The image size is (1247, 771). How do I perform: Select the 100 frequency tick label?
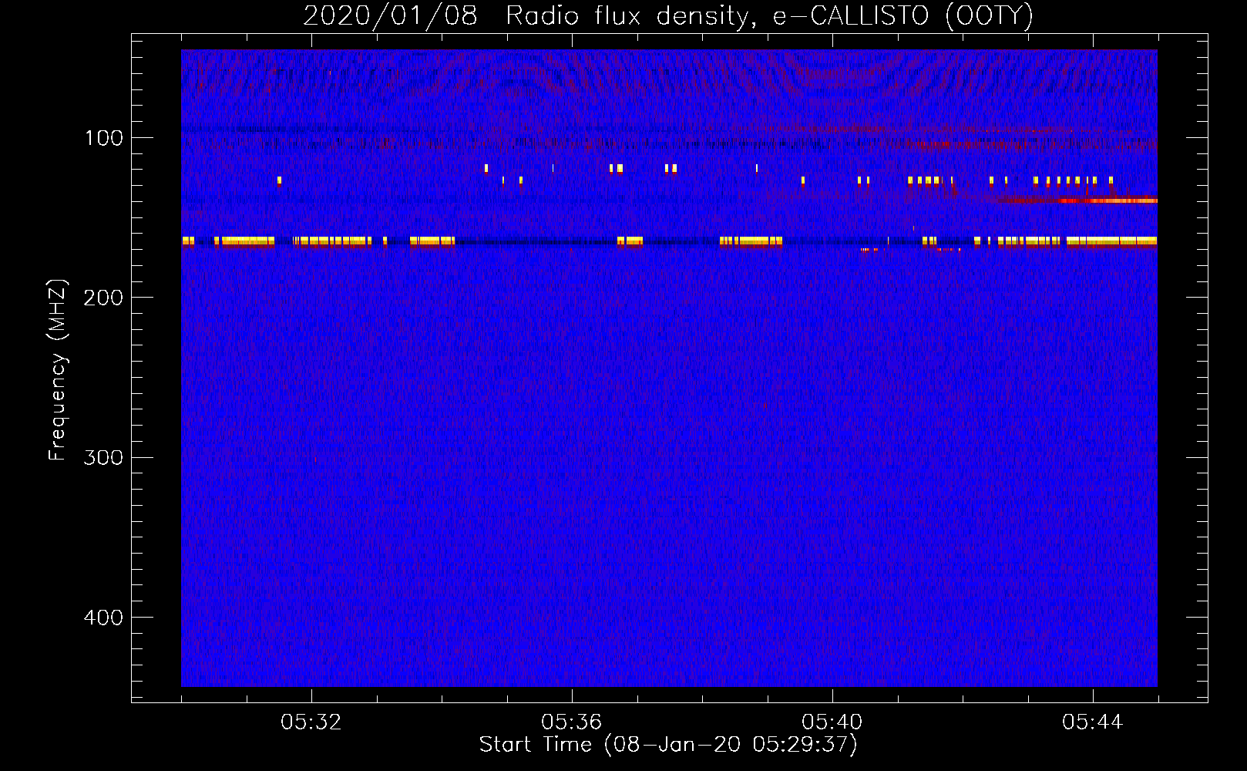pyautogui.click(x=104, y=138)
